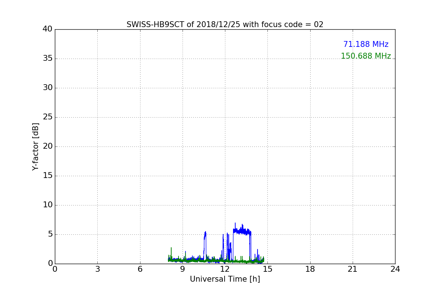Click the plot title SWISS-HB9SCT of 2018/12/25
The image size is (439, 293).
[x=225, y=25]
